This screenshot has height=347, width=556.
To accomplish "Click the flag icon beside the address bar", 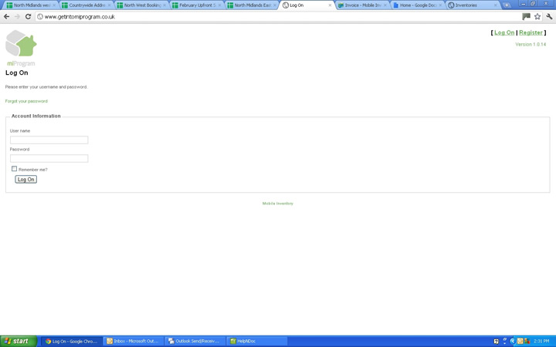I will coord(527,16).
